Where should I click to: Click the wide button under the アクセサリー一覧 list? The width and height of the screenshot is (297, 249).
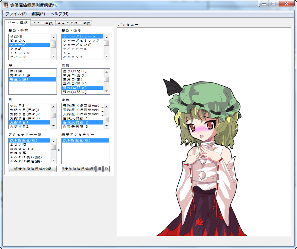(33, 169)
